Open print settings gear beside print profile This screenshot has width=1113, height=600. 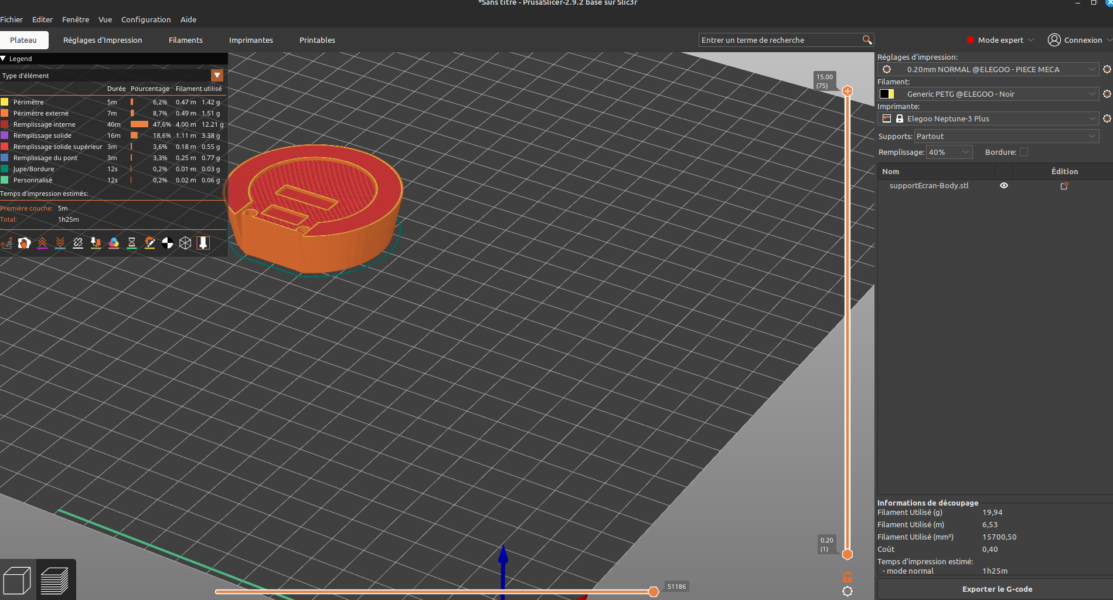(1107, 69)
